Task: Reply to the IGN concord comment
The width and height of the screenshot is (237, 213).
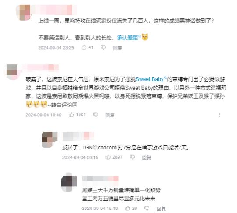Action: [147, 157]
